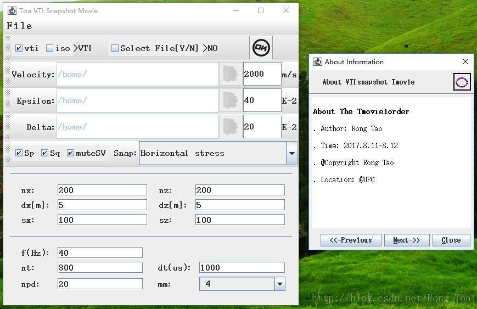Click the nx input field

click(102, 190)
